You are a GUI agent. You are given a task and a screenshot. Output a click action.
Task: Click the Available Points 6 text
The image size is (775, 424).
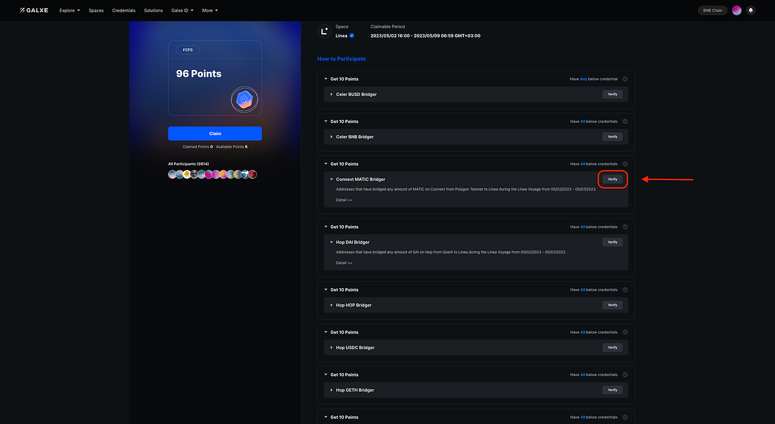coord(232,147)
